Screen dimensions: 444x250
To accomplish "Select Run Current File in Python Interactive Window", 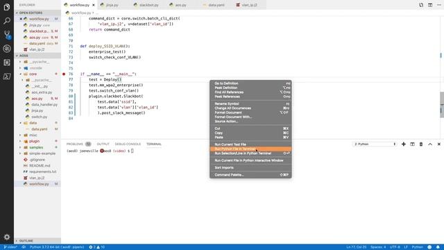I will tap(250, 160).
